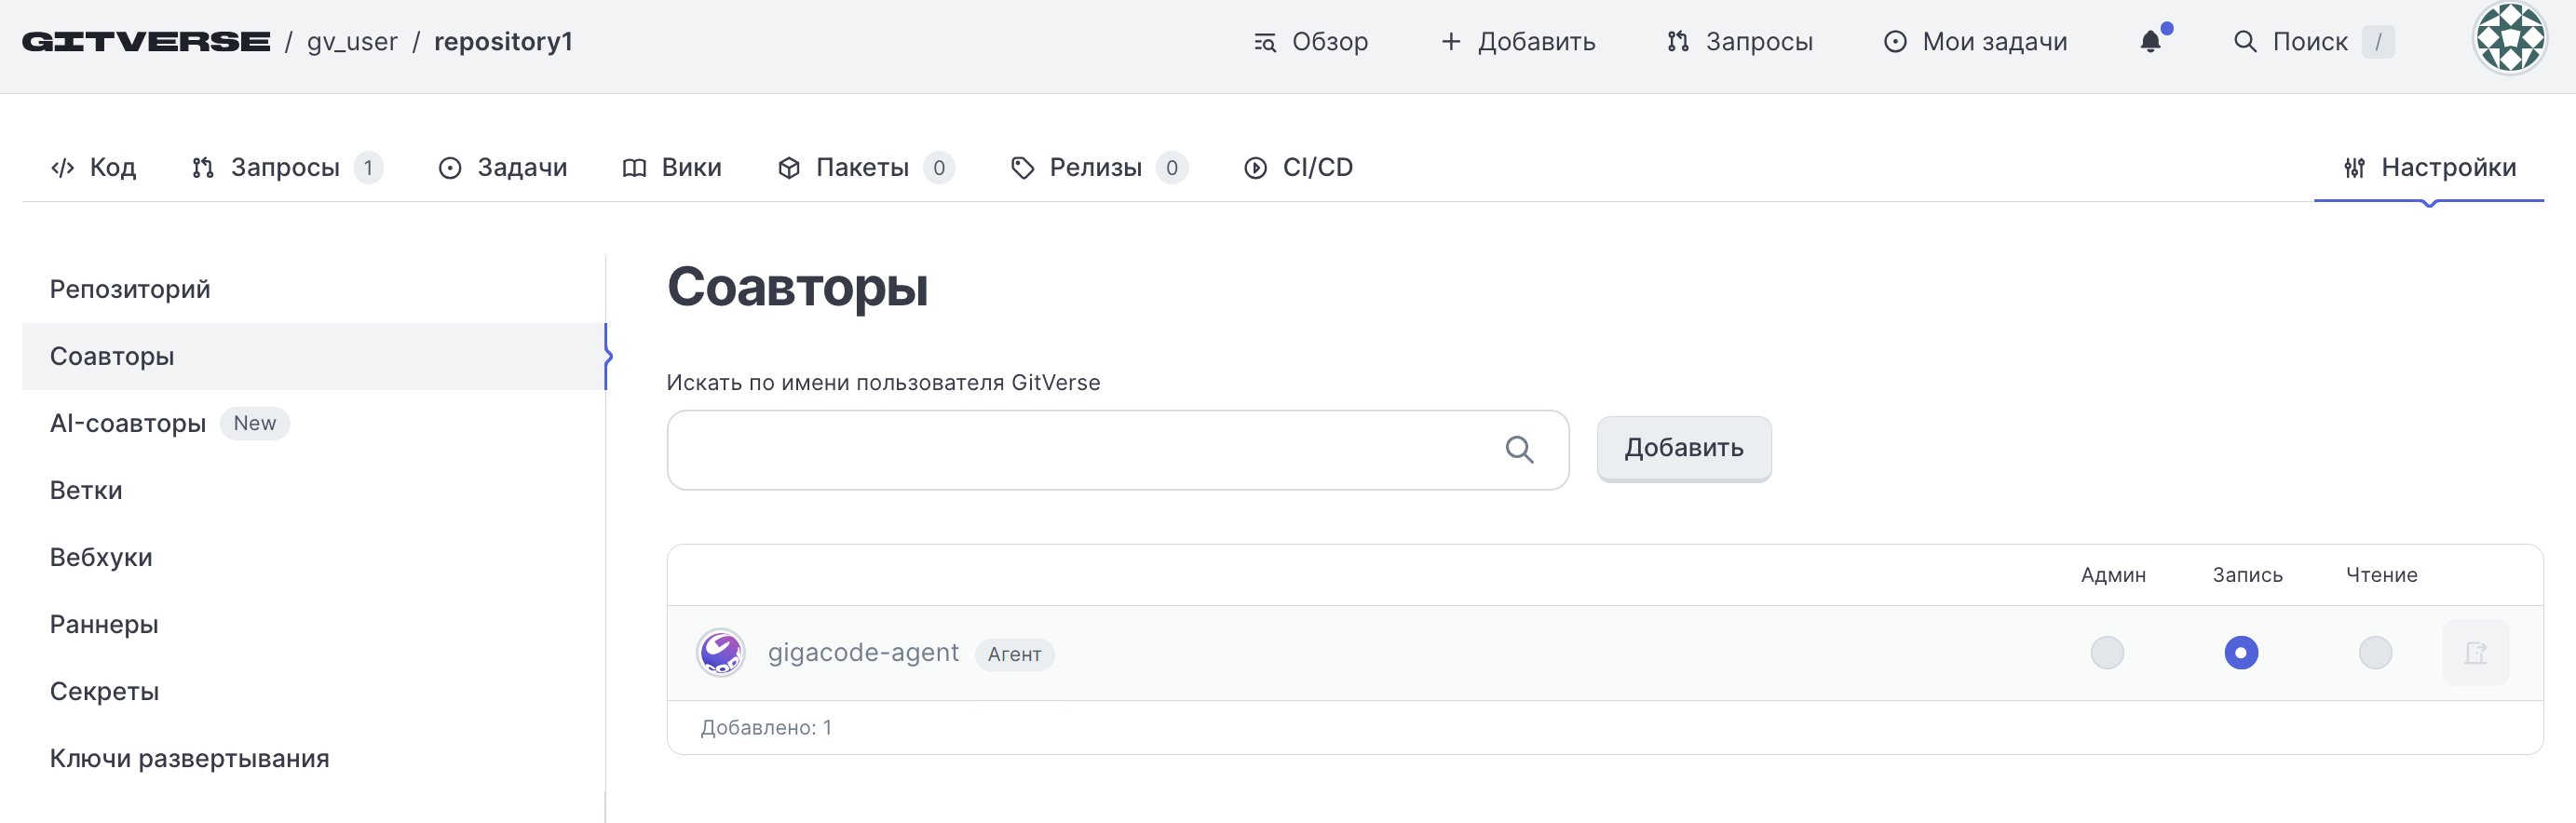The width and height of the screenshot is (2576, 823).
Task: Click the Настройки sliders icon
Action: (x=2355, y=168)
